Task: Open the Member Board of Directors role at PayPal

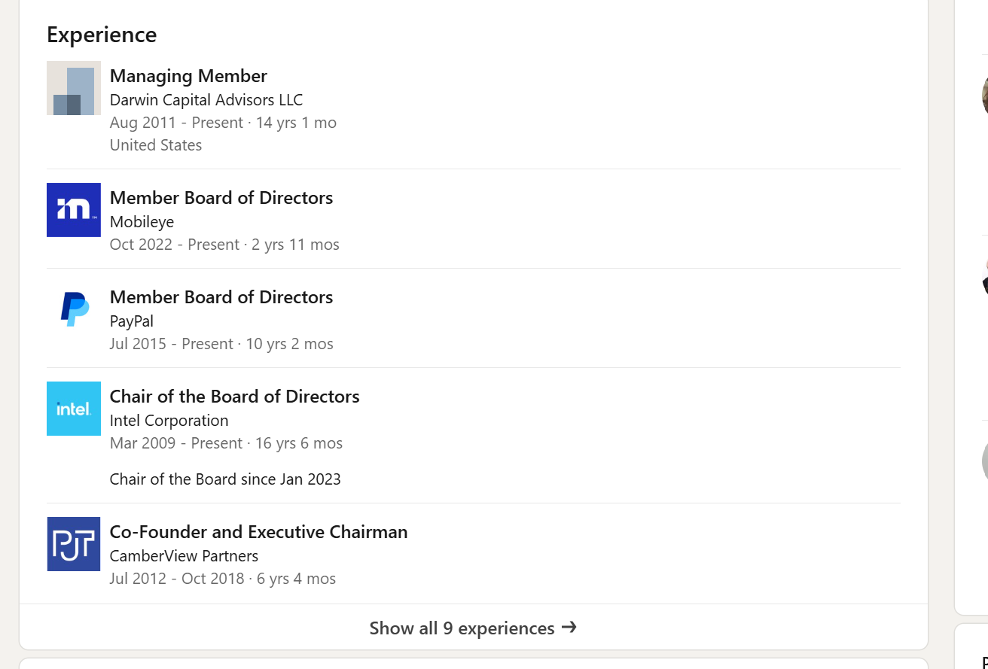Action: pos(221,297)
